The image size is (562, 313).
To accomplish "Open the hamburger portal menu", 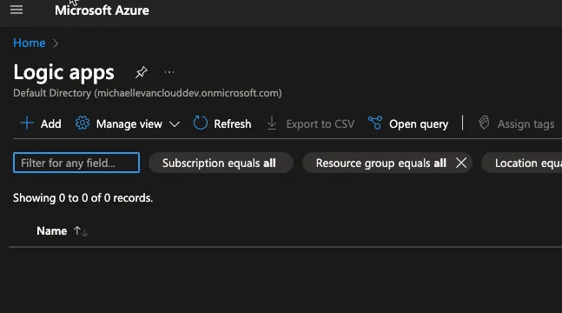I will coord(17,10).
